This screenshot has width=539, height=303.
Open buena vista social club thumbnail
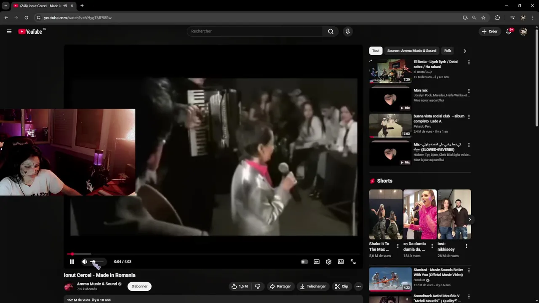(390, 125)
